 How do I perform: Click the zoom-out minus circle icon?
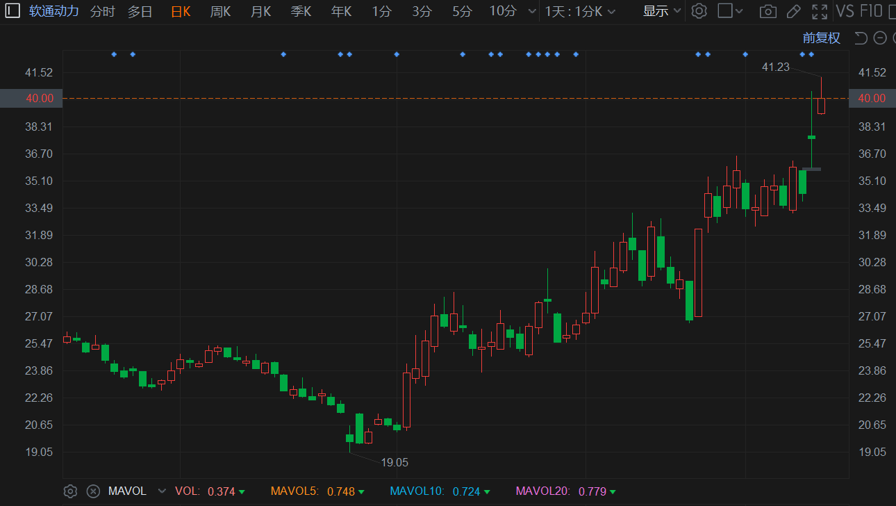[880, 38]
